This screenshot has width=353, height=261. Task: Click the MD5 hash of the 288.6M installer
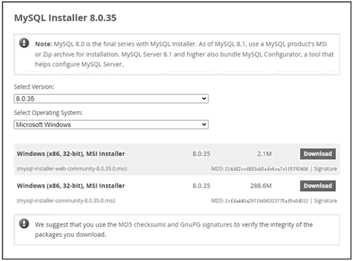(x=266, y=201)
